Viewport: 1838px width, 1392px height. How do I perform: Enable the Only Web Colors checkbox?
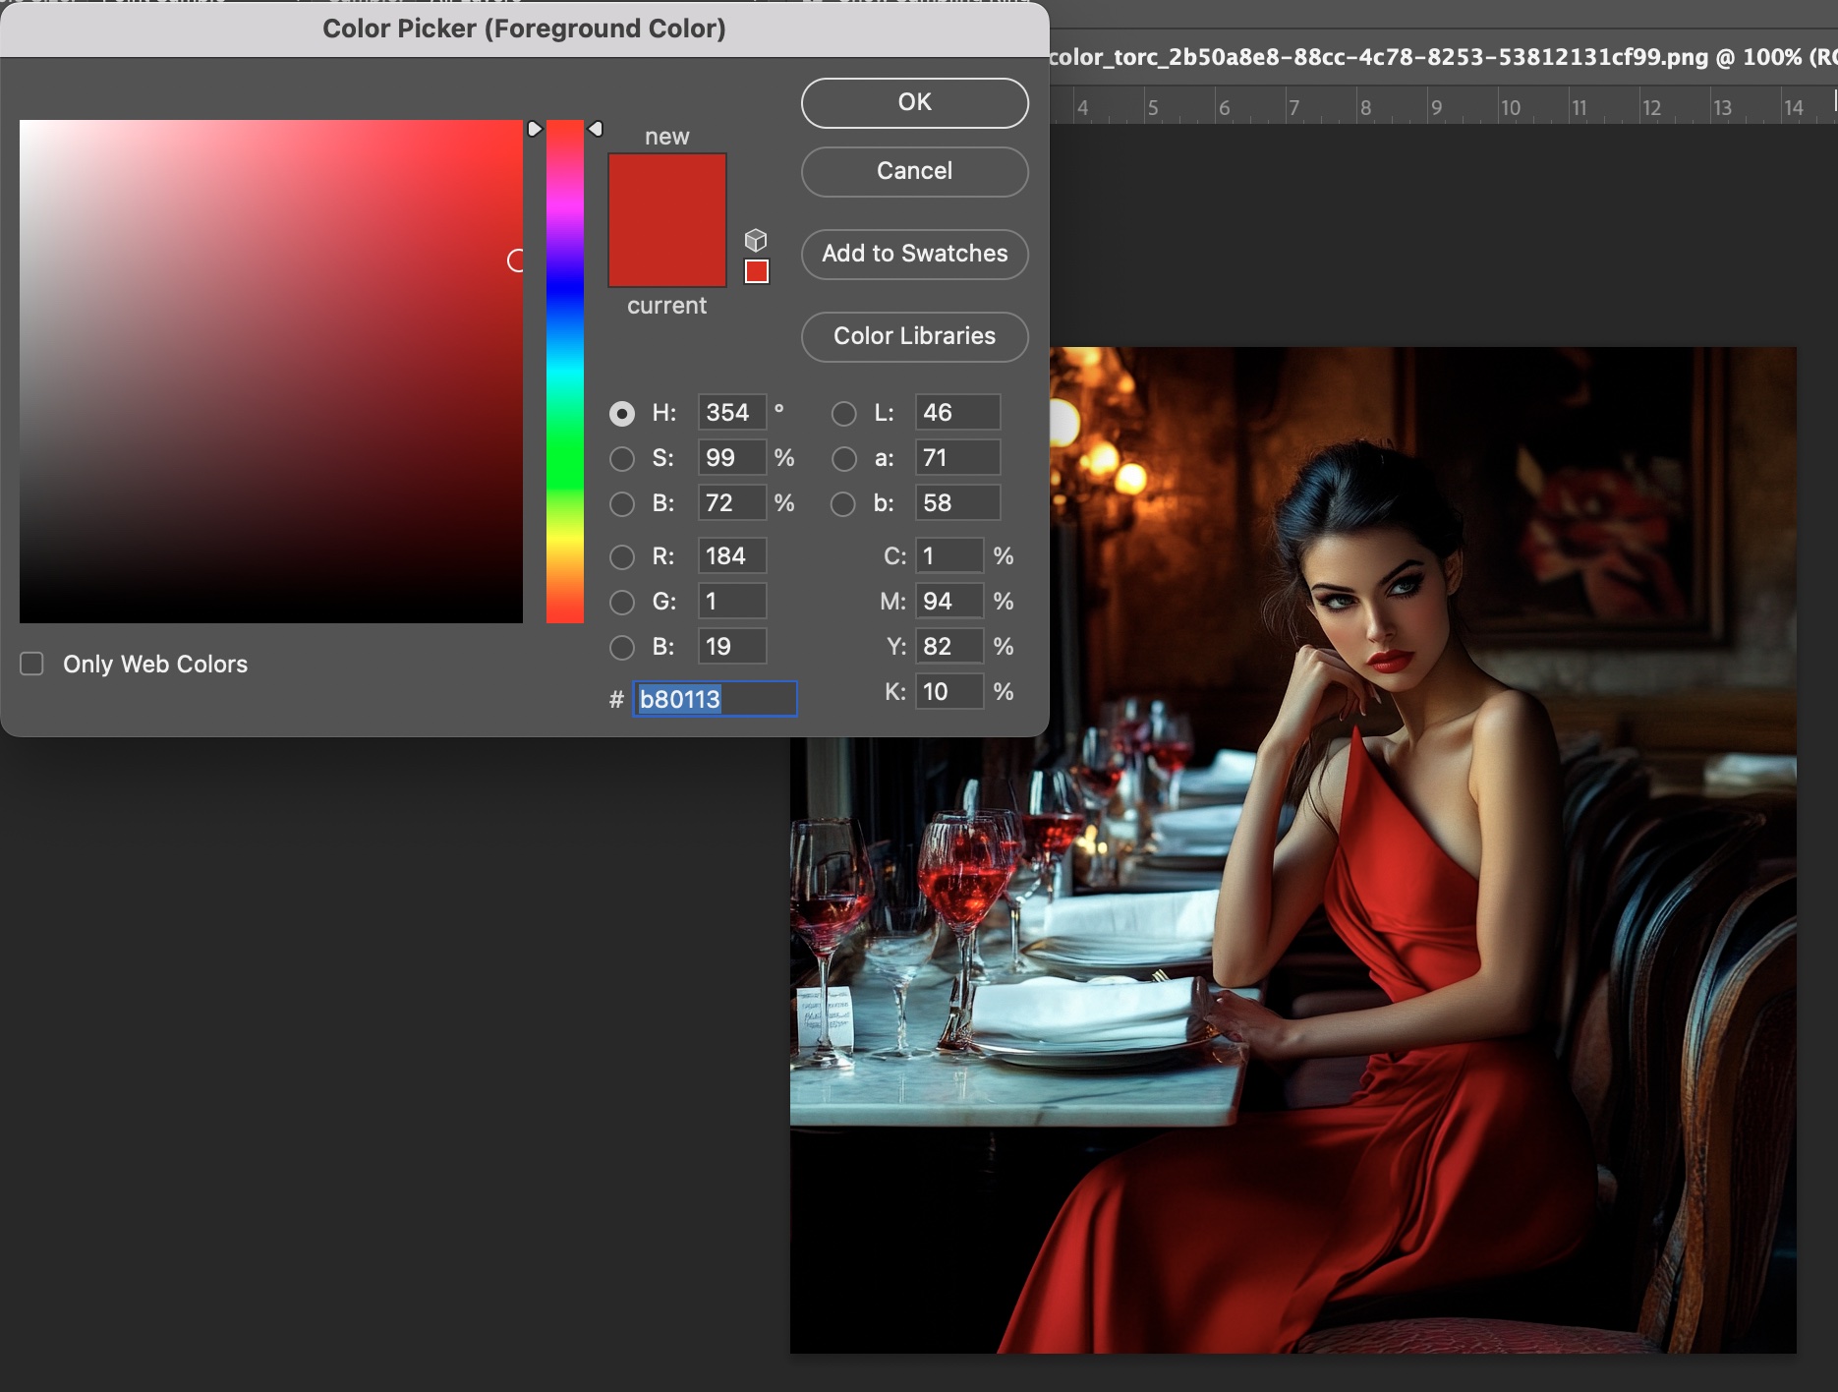coord(32,665)
